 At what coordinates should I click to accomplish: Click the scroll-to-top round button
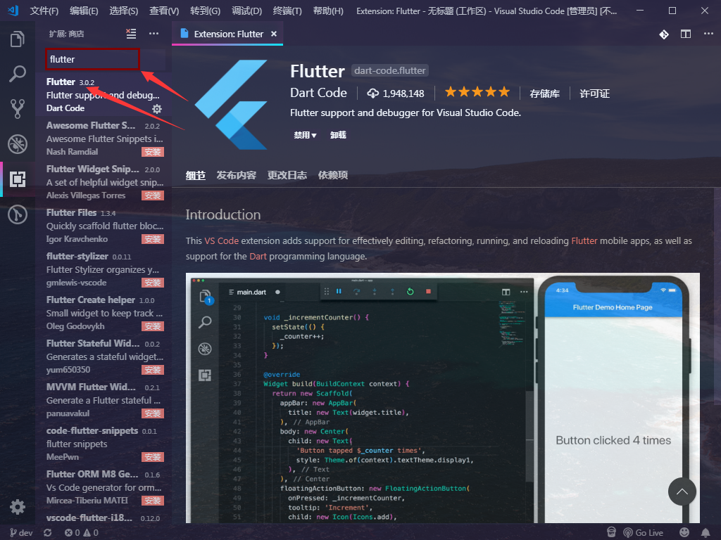tap(682, 491)
